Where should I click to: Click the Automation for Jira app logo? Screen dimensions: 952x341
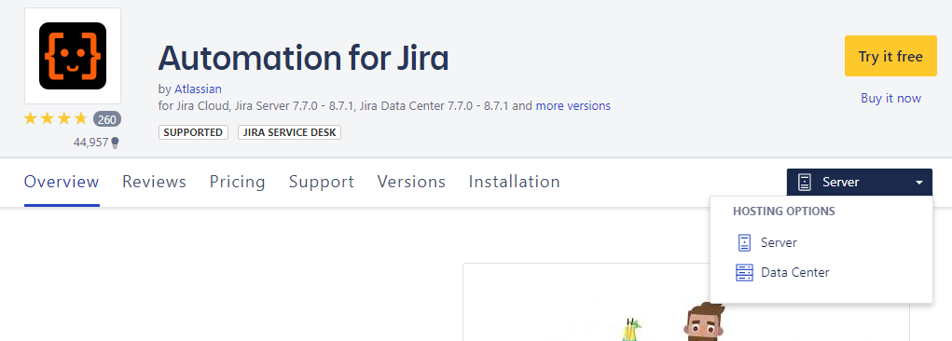72,56
